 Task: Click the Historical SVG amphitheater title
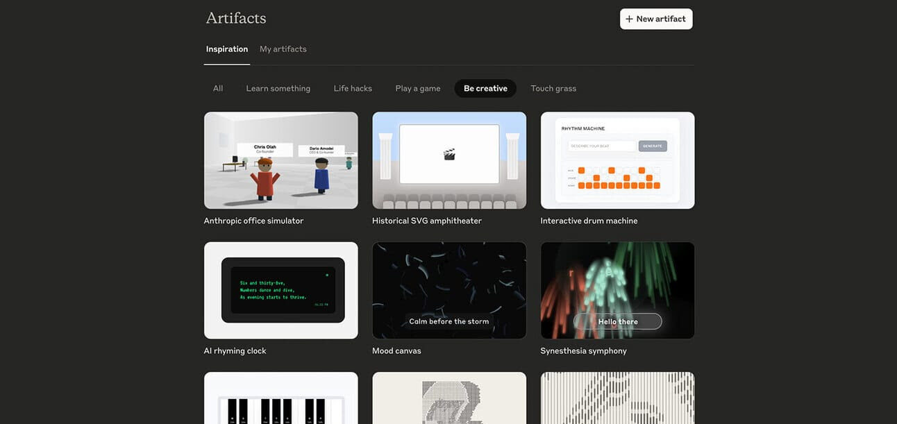pyautogui.click(x=427, y=221)
